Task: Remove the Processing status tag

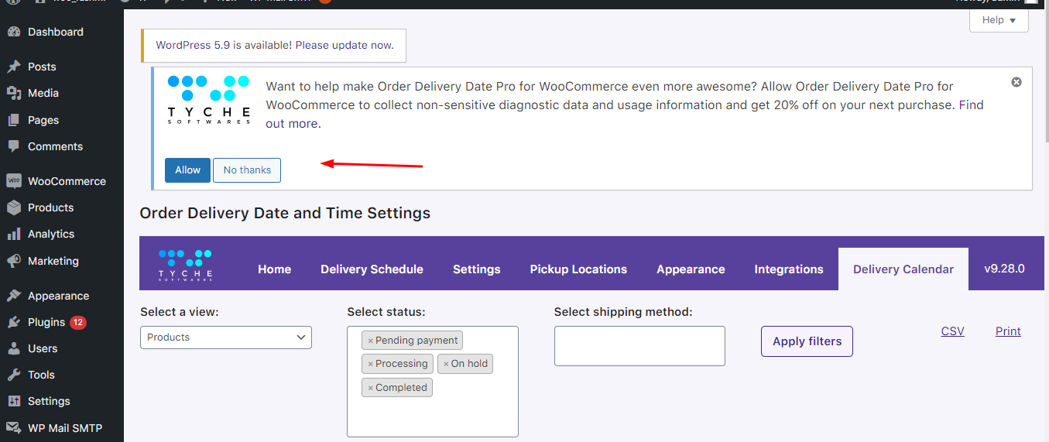Action: 370,364
